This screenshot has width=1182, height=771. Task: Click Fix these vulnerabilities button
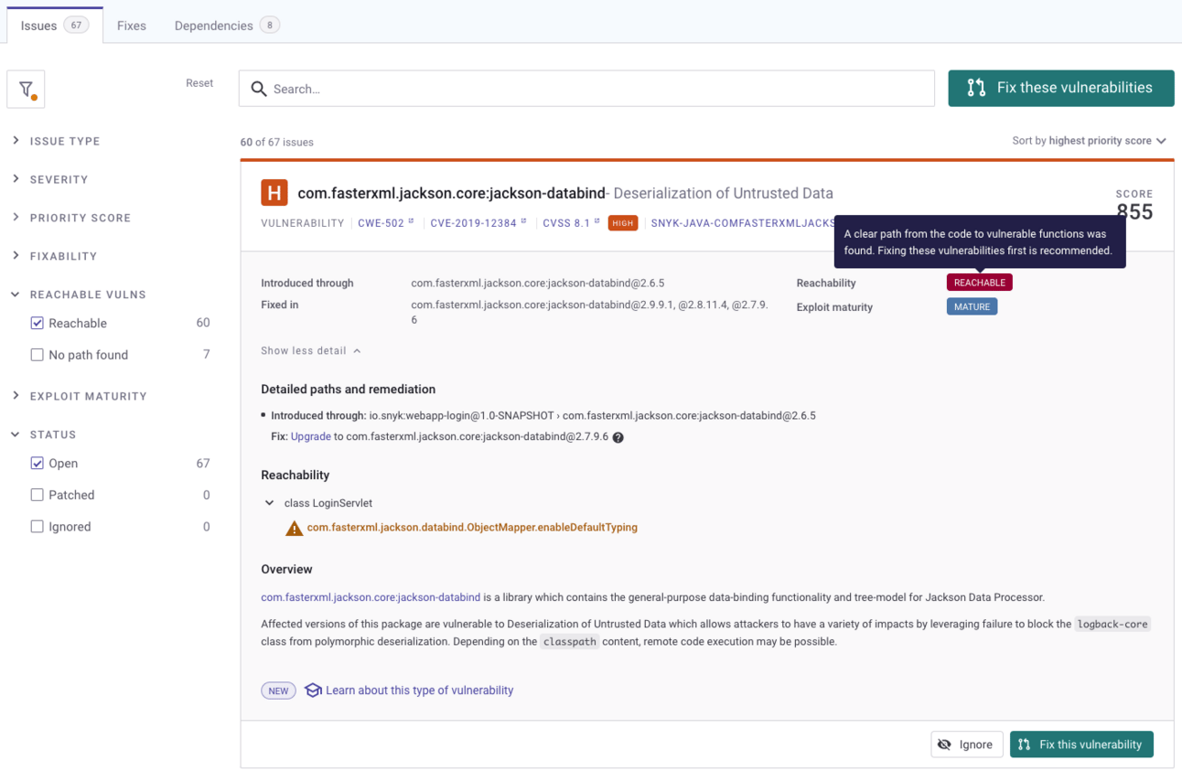click(1061, 88)
